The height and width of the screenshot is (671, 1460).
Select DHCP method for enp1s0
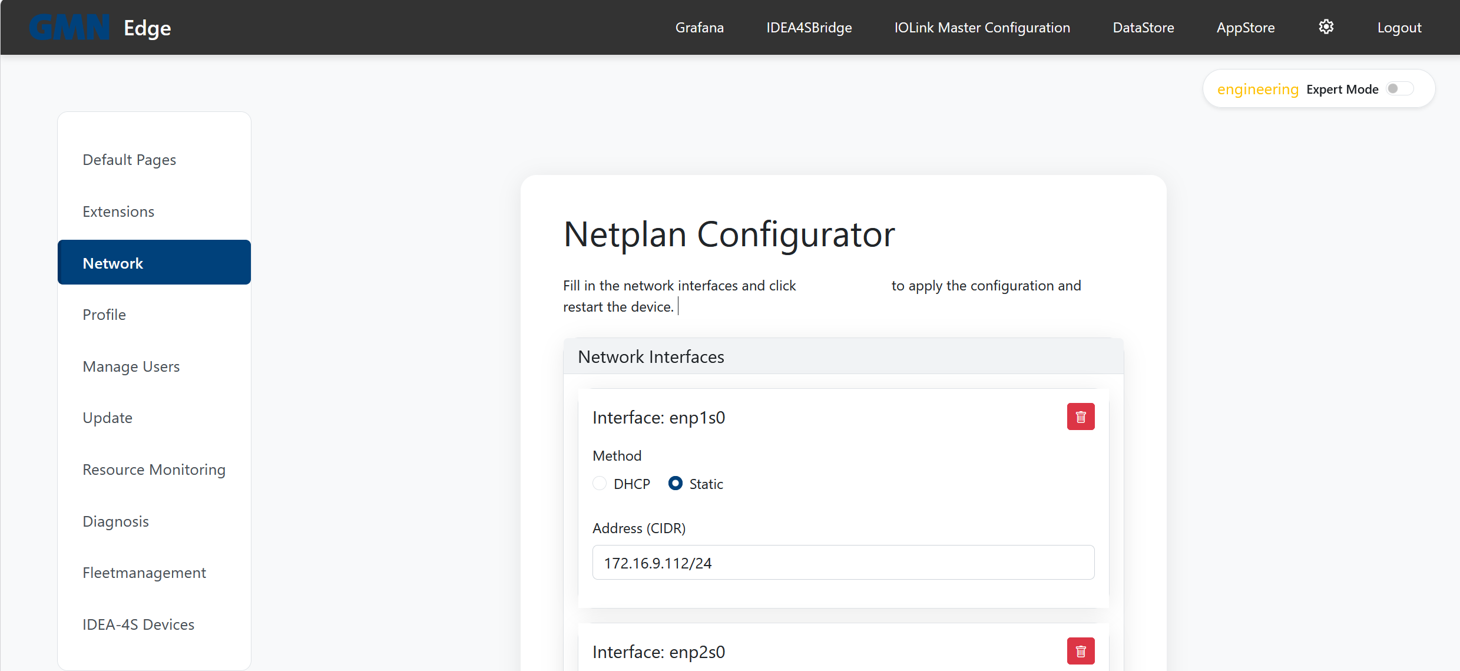[599, 483]
